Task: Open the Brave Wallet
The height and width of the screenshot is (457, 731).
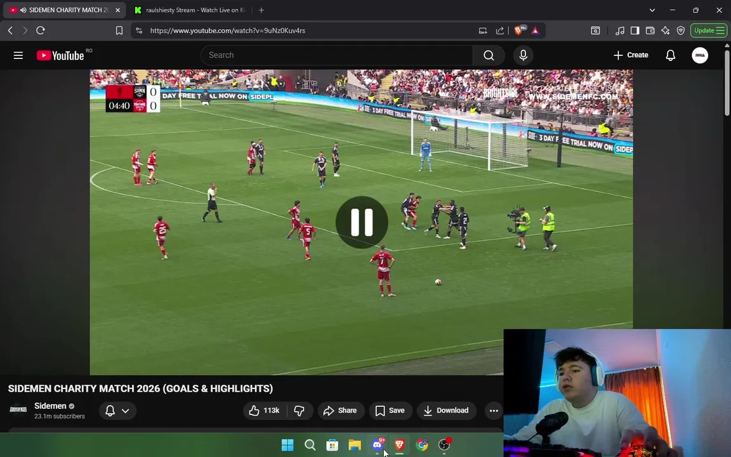Action: point(650,30)
